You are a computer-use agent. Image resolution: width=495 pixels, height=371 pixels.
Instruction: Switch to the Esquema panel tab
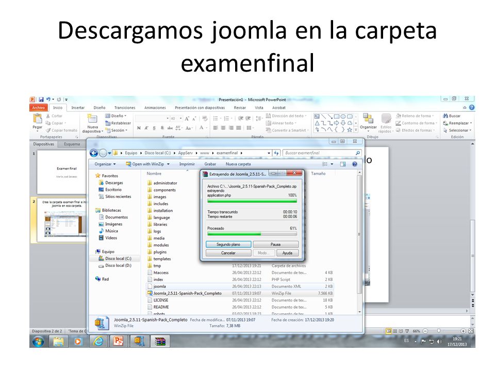point(72,144)
